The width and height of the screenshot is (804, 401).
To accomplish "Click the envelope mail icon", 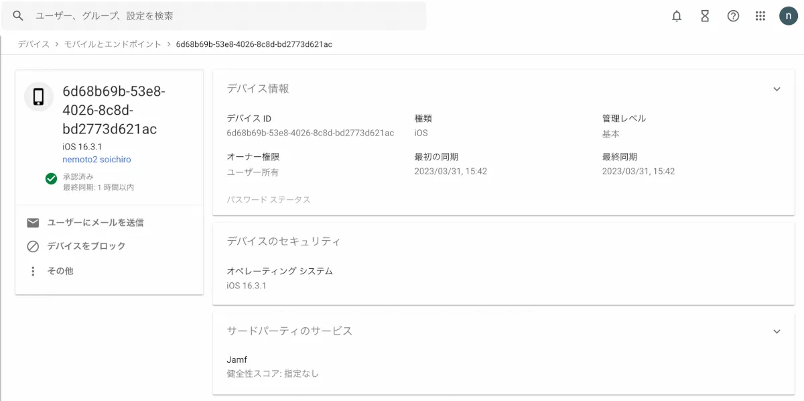I will tap(33, 223).
